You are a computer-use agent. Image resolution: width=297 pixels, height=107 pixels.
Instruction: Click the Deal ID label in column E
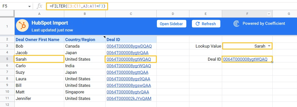(x=206, y=59)
